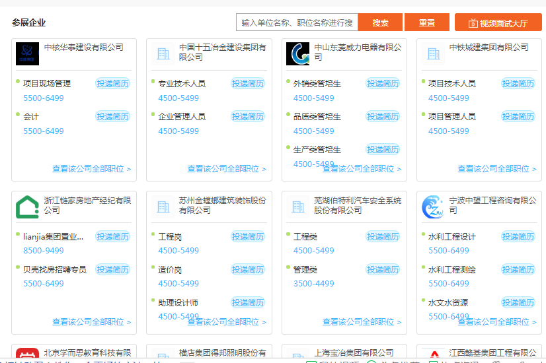Click the 苏州金螳螂建筑装饰 building placeholder icon
Screen dimensions: 546x363
tap(163, 207)
